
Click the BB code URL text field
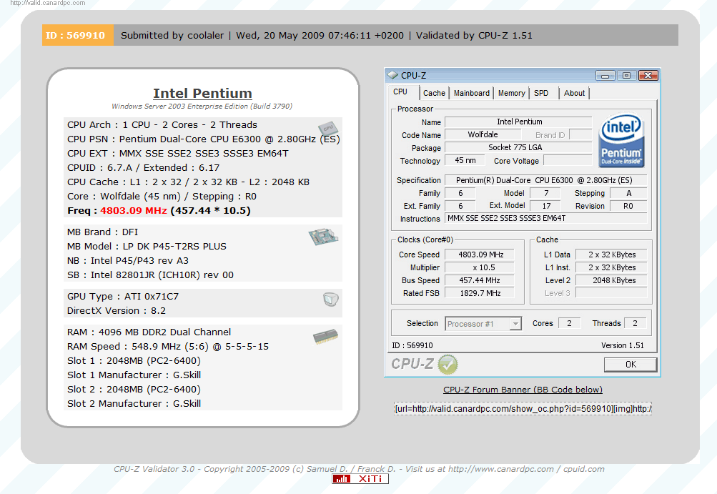(523, 408)
